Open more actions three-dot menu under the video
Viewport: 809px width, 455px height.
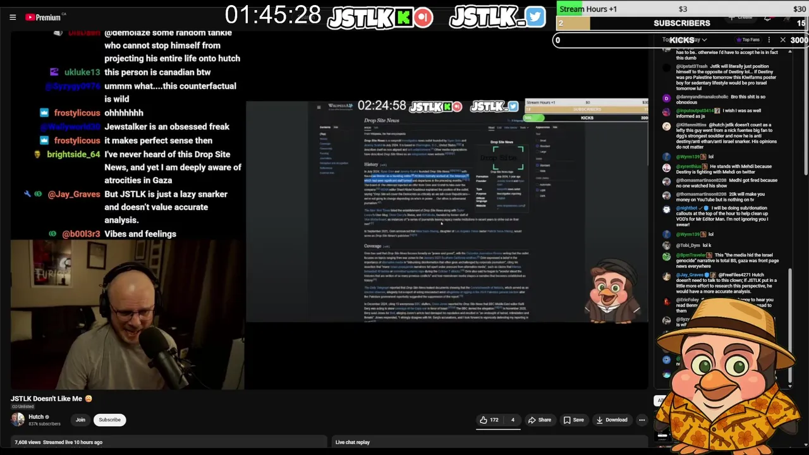[642, 420]
